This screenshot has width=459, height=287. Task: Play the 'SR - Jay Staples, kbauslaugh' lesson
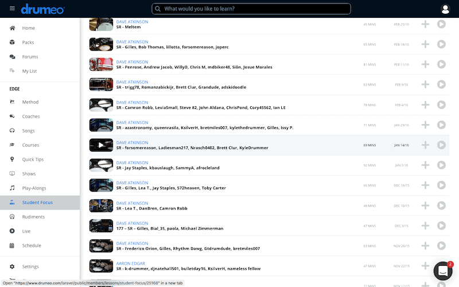click(x=441, y=165)
